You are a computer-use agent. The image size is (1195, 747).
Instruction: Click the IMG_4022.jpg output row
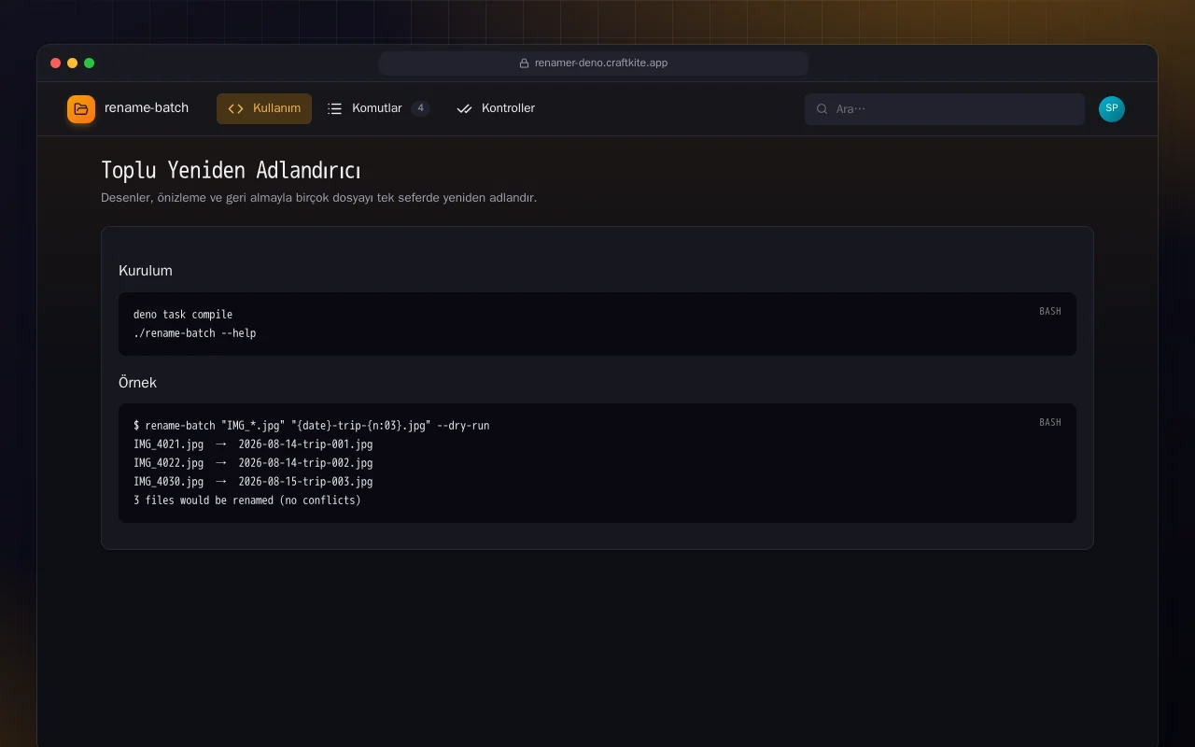click(253, 463)
